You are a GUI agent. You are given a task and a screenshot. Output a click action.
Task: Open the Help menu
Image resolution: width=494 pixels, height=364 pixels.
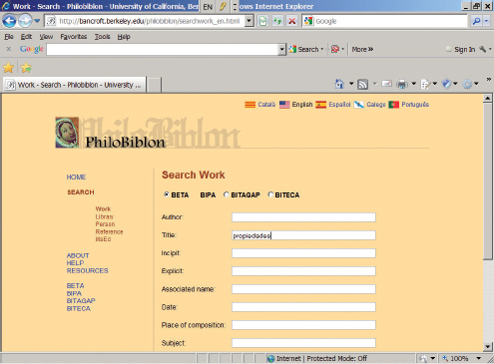coord(124,37)
